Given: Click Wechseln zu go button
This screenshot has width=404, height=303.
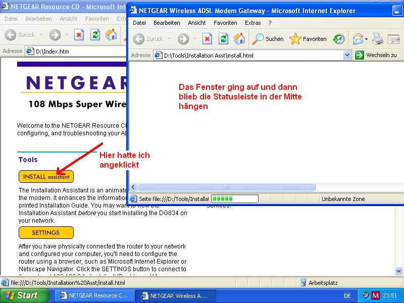Looking at the screenshot, I should [376, 55].
